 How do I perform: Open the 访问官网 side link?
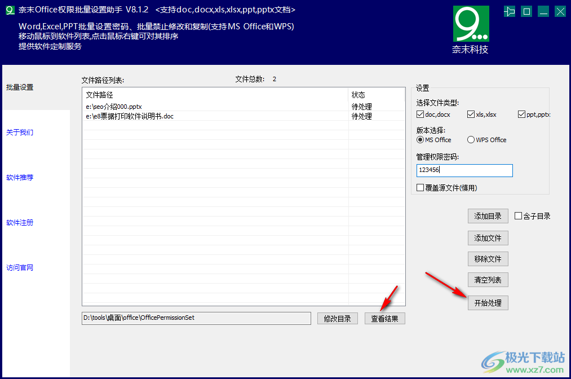pos(20,268)
